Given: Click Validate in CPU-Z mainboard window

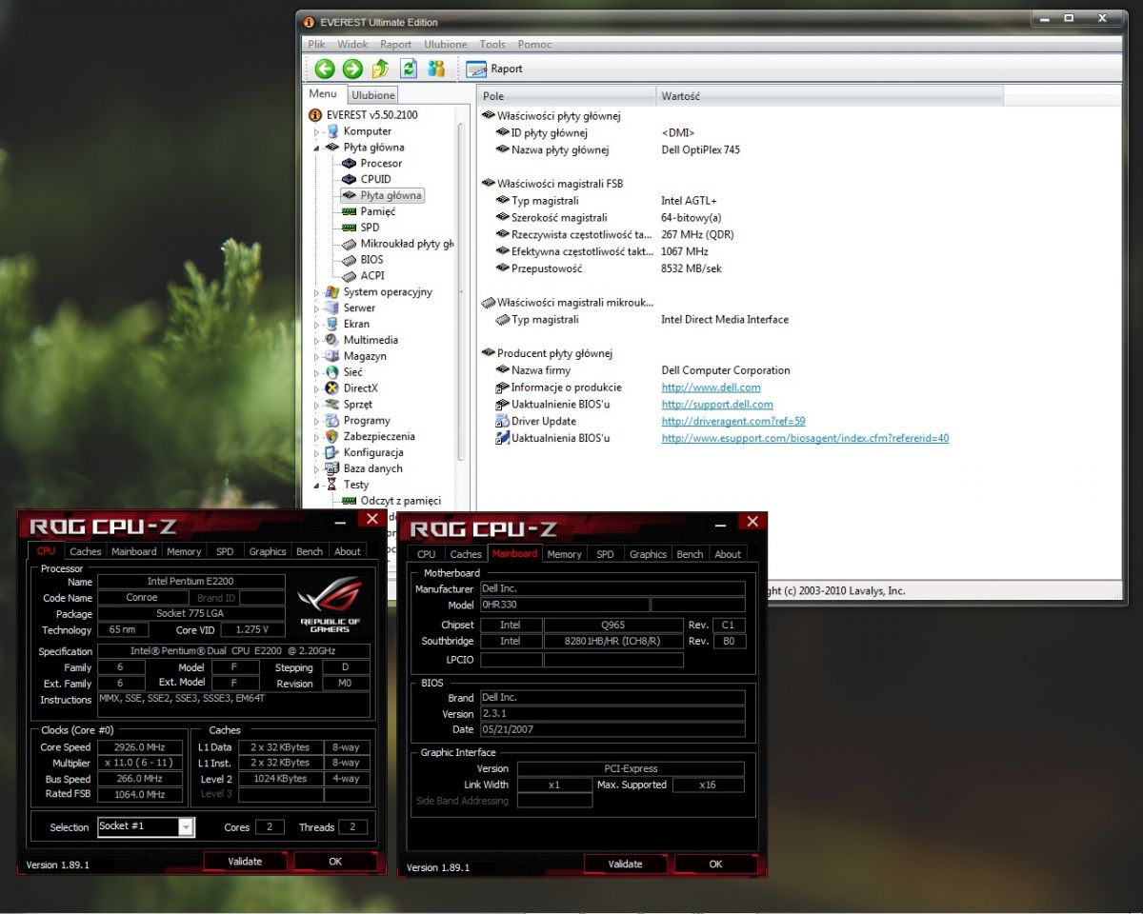Looking at the screenshot, I should (x=625, y=864).
